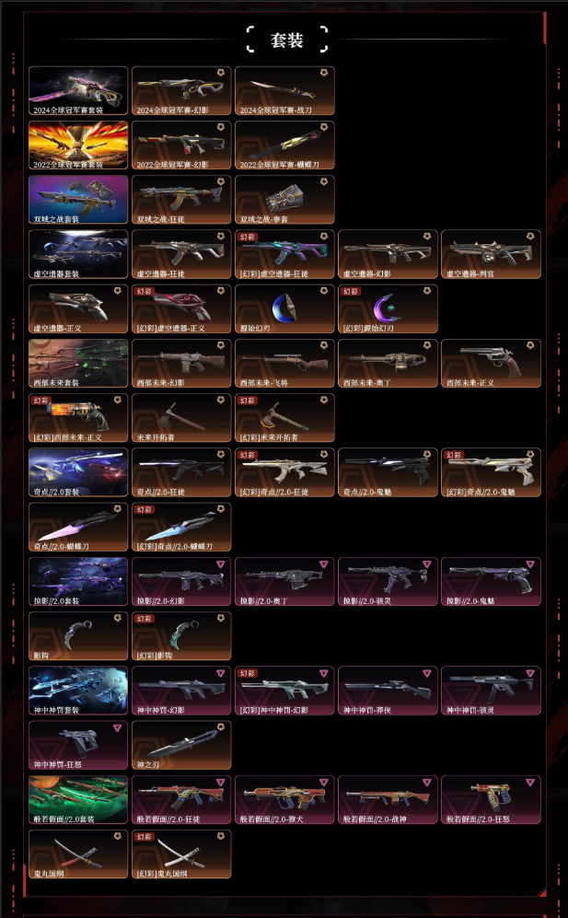Open the 2024全球冠军赛套装 bundle thumbnail

click(78, 90)
